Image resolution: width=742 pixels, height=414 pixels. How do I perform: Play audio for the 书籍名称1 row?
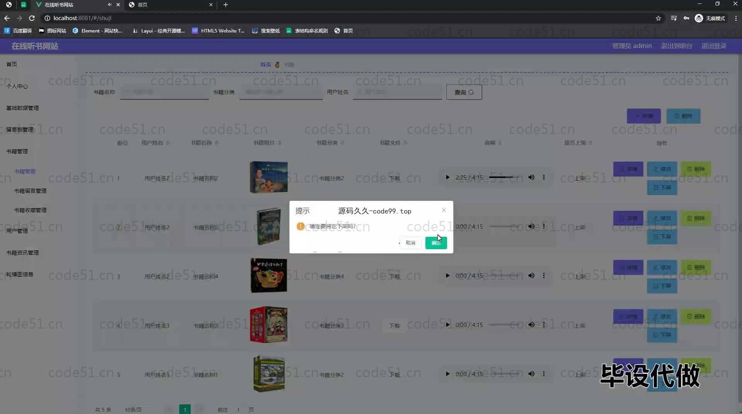click(x=448, y=374)
